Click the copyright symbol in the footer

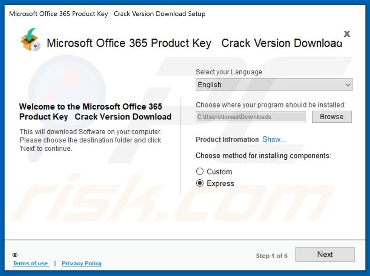[x=15, y=255]
